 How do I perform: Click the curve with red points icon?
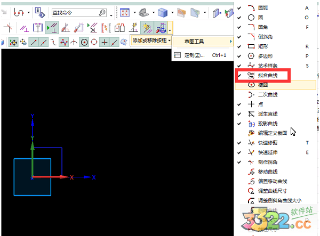click(x=18, y=13)
